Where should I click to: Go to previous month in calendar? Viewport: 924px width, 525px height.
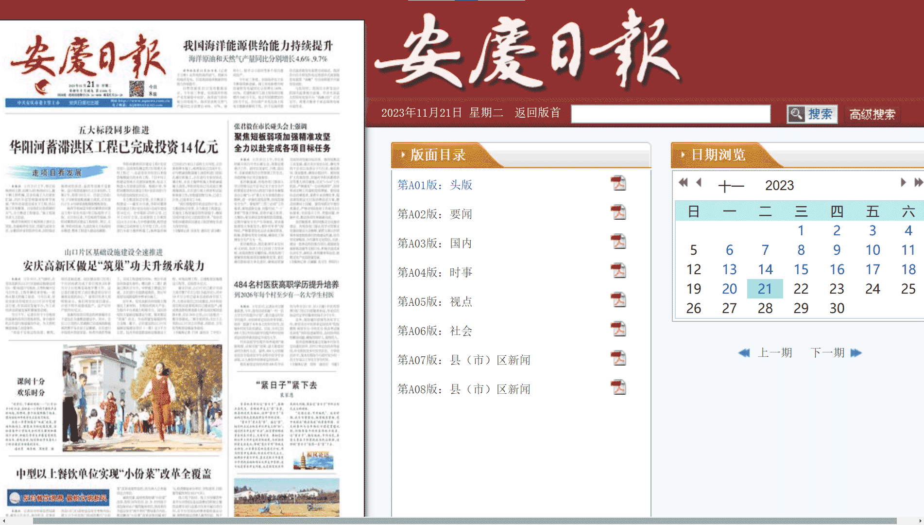pos(699,183)
